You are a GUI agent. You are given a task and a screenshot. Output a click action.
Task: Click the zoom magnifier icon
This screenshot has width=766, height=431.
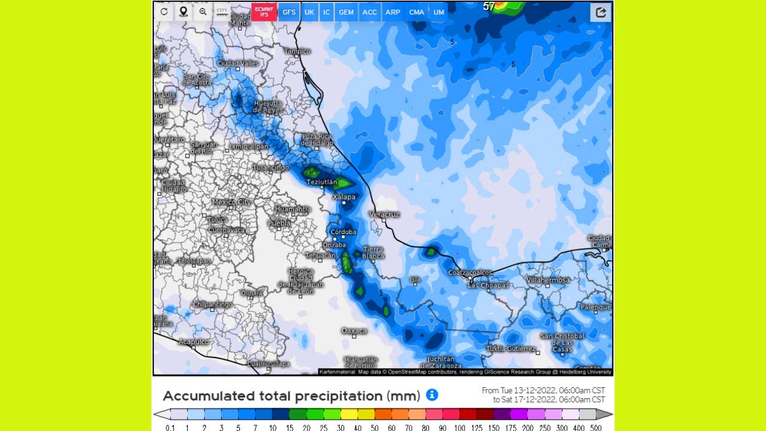coord(203,12)
